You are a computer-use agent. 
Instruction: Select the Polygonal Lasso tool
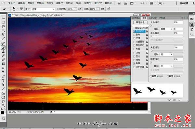click(x=3, y=27)
